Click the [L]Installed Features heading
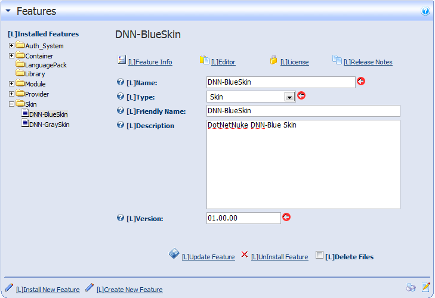435x298 pixels. [x=44, y=34]
